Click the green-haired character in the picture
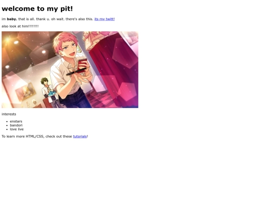Screen dimensions: 265x198 point(49,92)
